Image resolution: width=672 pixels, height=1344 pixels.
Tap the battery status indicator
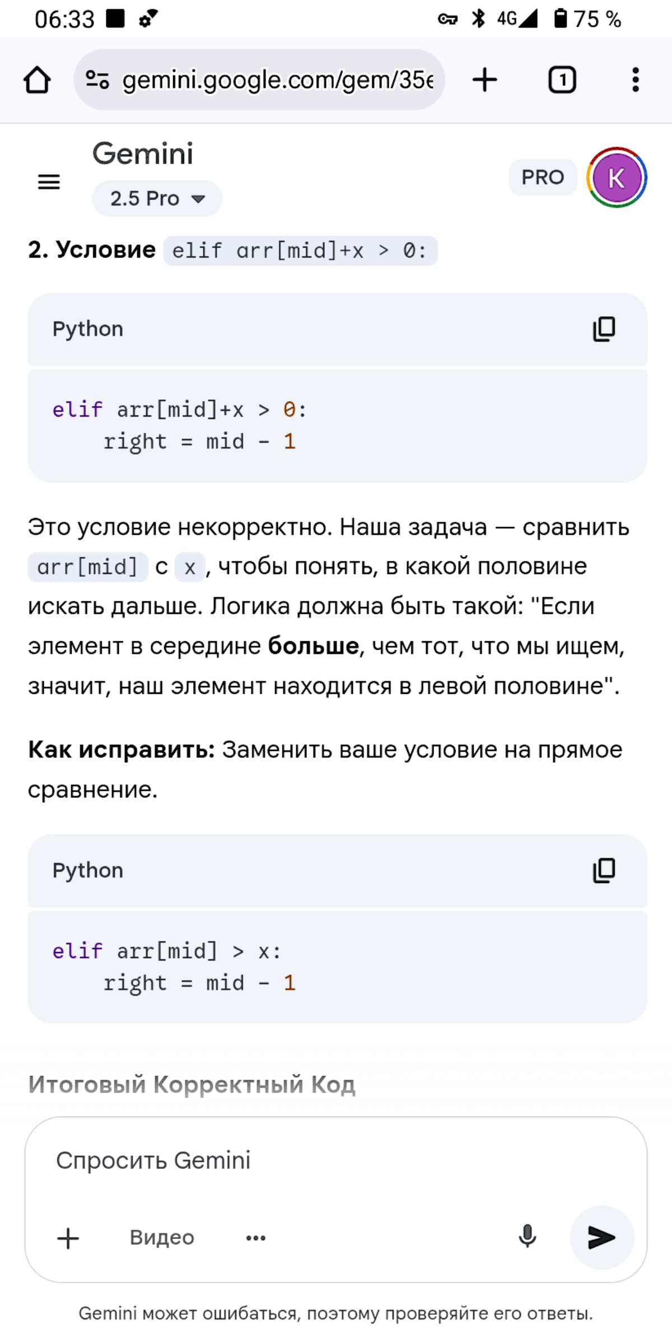pyautogui.click(x=587, y=19)
